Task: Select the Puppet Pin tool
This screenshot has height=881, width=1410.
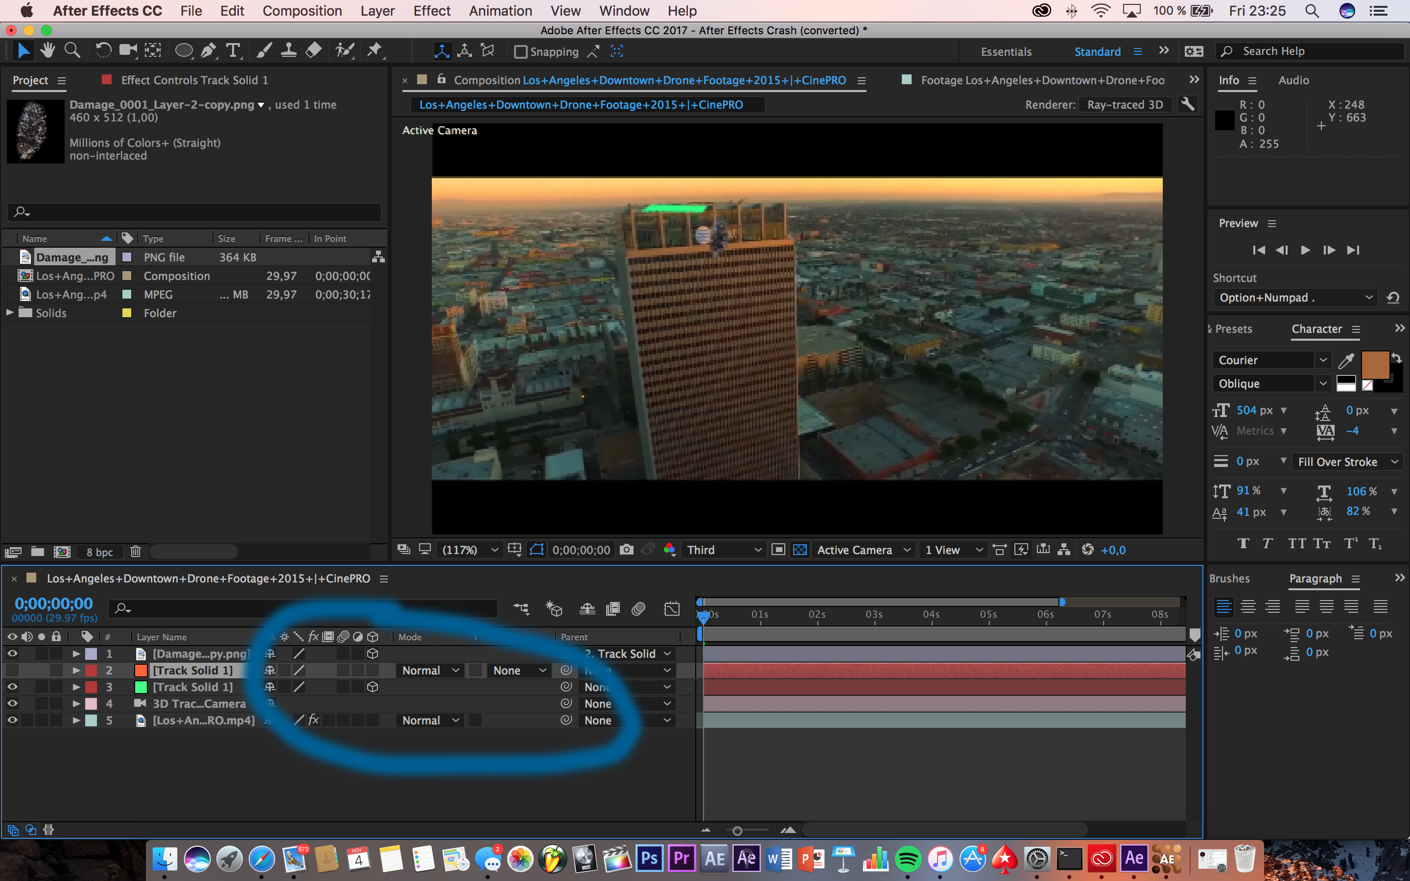Action: coord(374,51)
